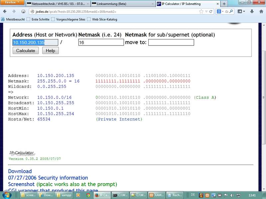Click the HostMax value 10.150.255.254
This screenshot has height=199, width=266.
click(56, 114)
